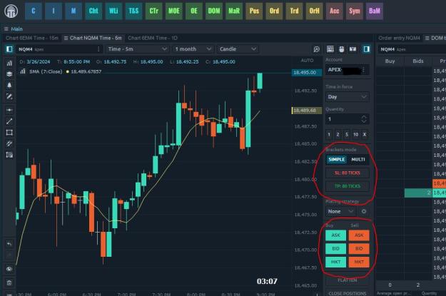Screen dimensions: 446x296
Task: Open the OrH order history shortcut
Action: (x=314, y=11)
